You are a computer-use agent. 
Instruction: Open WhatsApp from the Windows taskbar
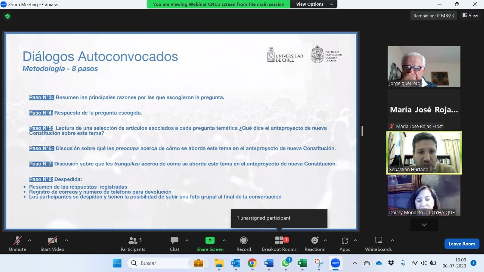(286, 263)
